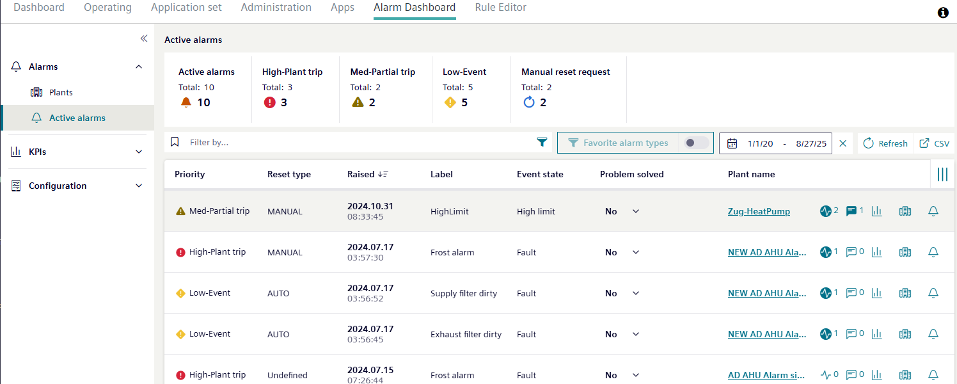Open the chart icon on Zug-HeatPump row

point(876,211)
